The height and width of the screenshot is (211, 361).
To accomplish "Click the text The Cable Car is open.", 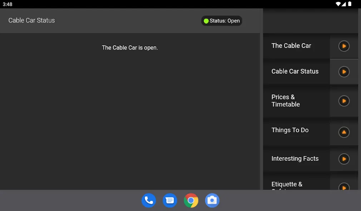I will (x=130, y=47).
